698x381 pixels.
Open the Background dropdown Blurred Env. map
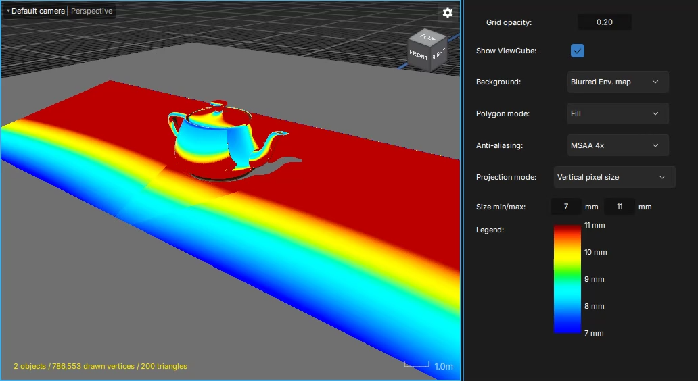[618, 82]
